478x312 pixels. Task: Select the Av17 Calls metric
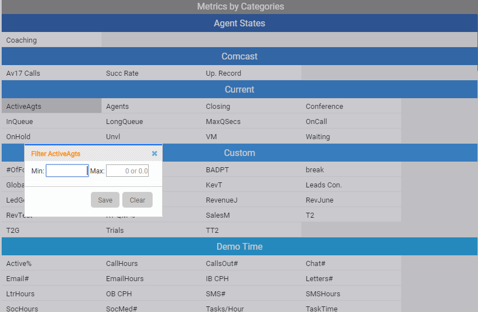coord(51,74)
